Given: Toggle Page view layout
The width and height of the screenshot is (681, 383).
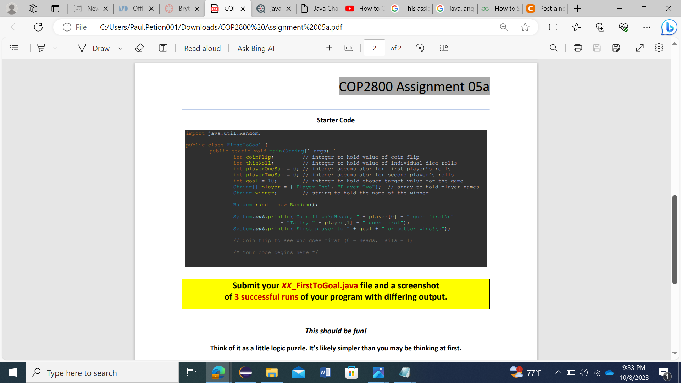Looking at the screenshot, I should pos(444,48).
